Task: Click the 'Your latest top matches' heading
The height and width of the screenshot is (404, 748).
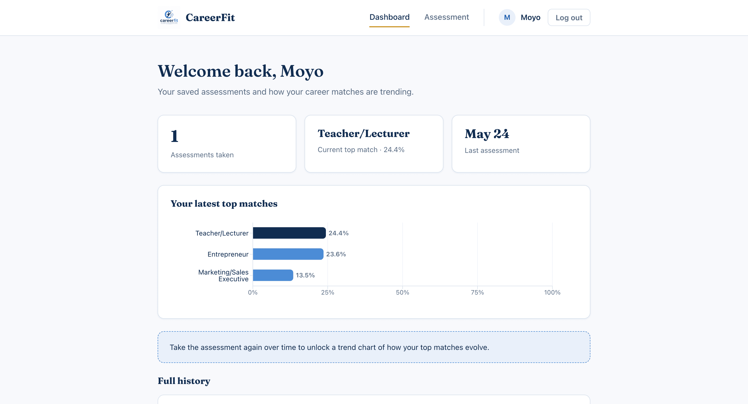Action: [x=224, y=204]
